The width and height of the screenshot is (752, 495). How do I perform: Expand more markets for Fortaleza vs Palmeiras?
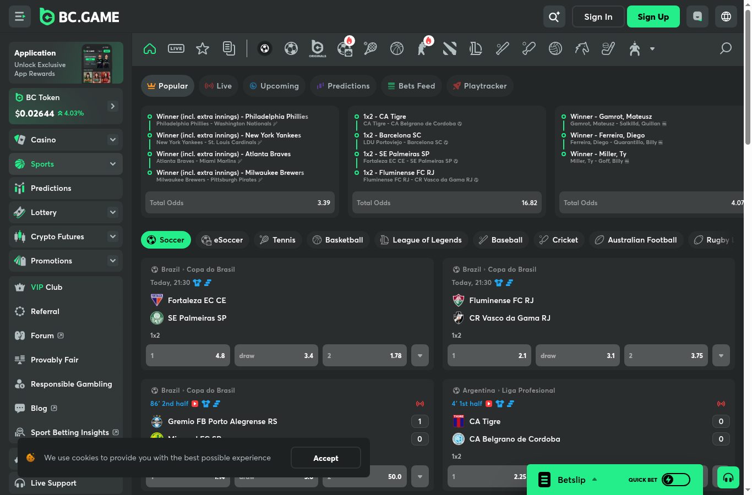(x=420, y=356)
